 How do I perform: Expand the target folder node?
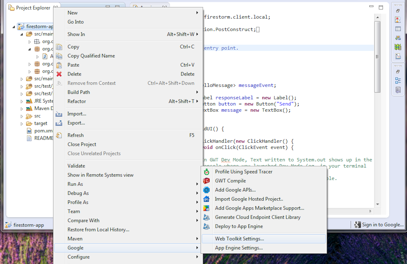pos(22,124)
